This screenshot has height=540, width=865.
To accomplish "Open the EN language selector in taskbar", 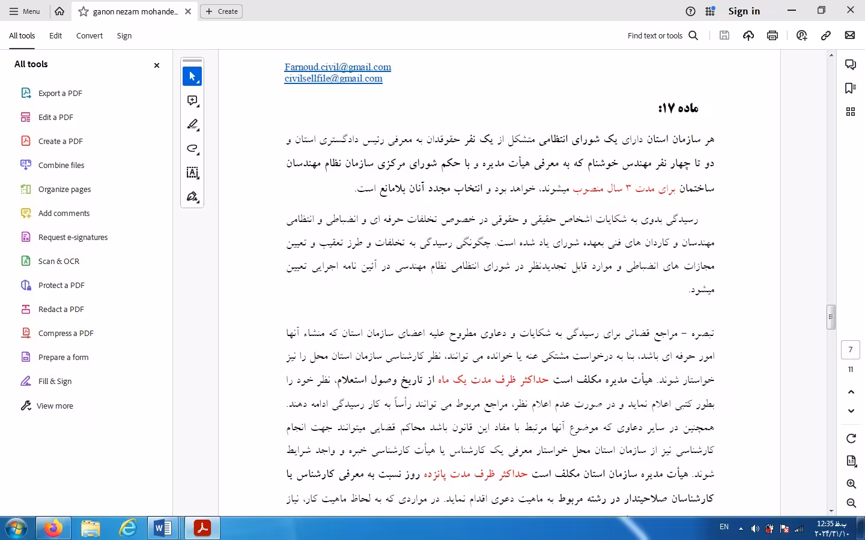I will 724,527.
